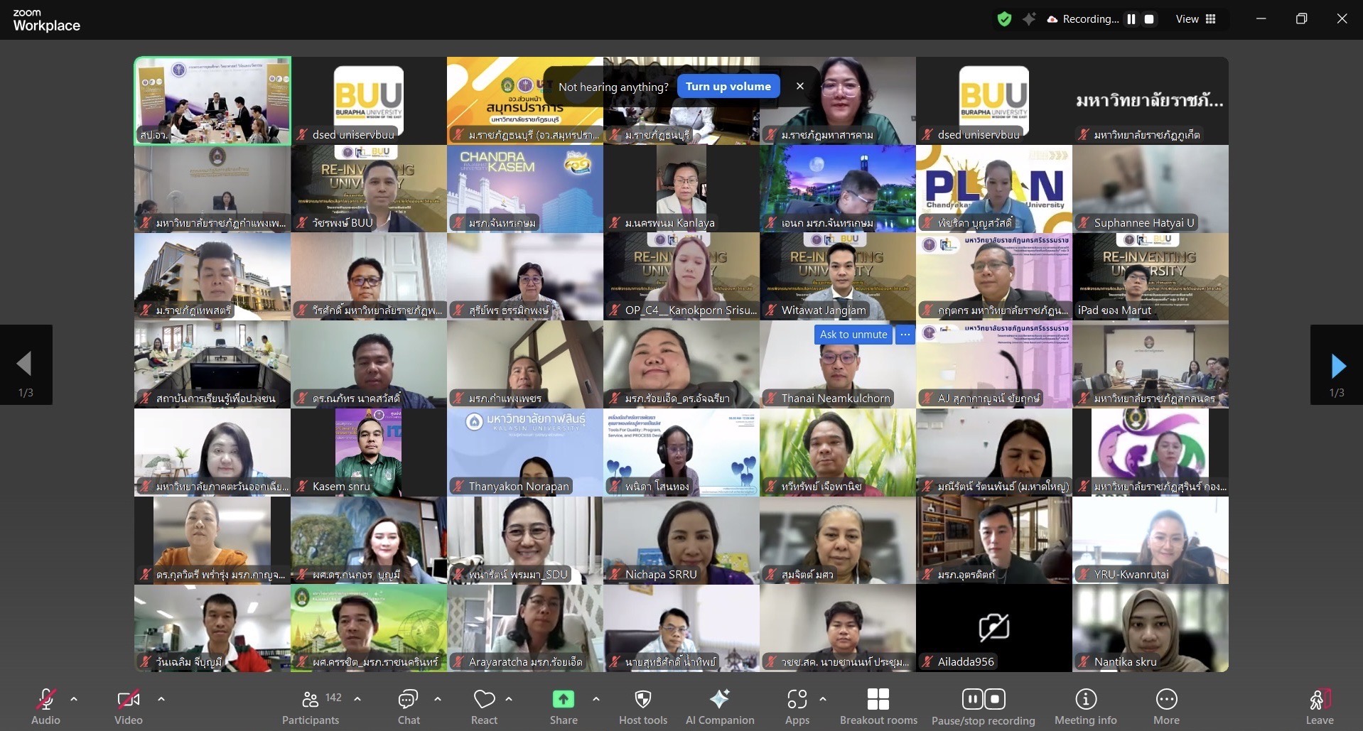This screenshot has height=731, width=1363.
Task: Click Ask to unmute on Thanai's tile
Action: (853, 335)
